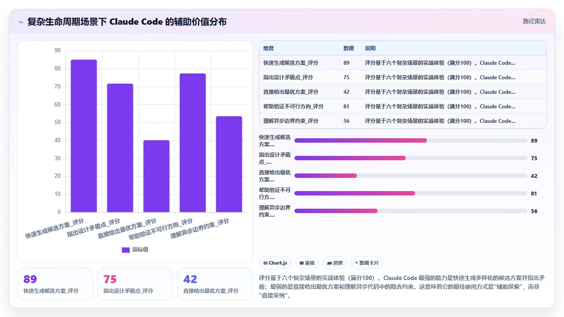Click the table value 75

coord(346,77)
